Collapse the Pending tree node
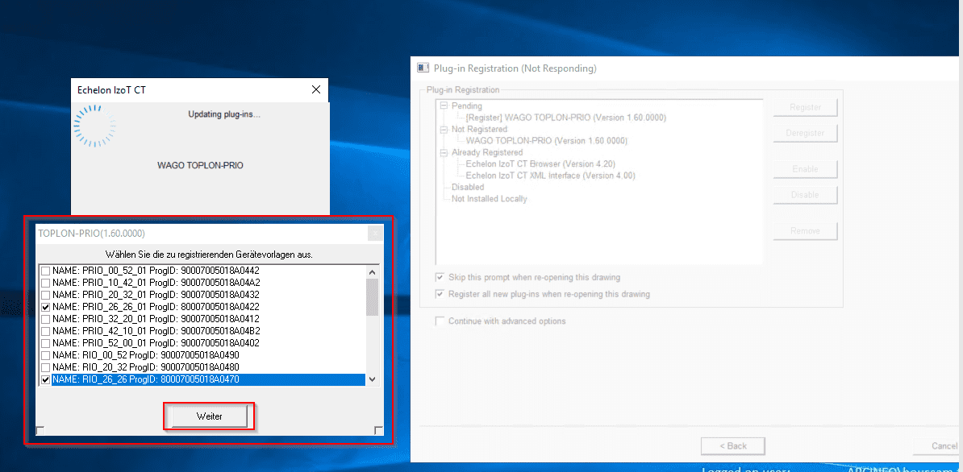Viewport: 963px width, 472px height. [444, 106]
